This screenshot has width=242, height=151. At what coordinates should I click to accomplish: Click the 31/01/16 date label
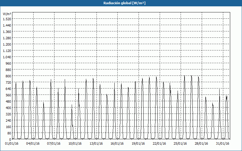coord(223,143)
